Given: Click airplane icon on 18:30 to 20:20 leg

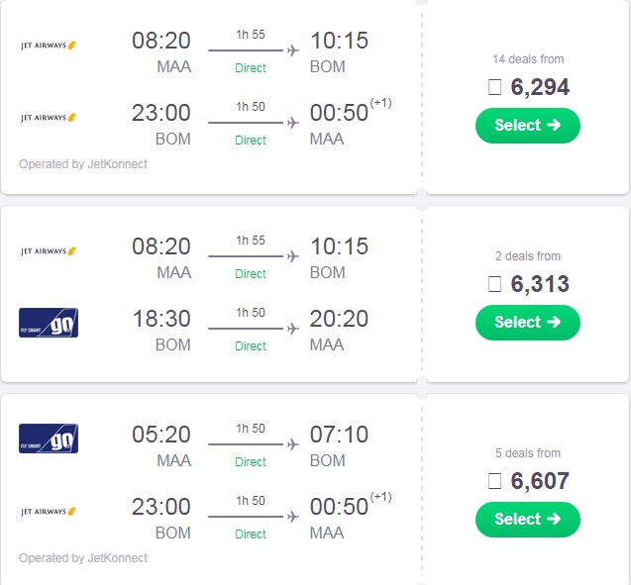Looking at the screenshot, I should [293, 329].
